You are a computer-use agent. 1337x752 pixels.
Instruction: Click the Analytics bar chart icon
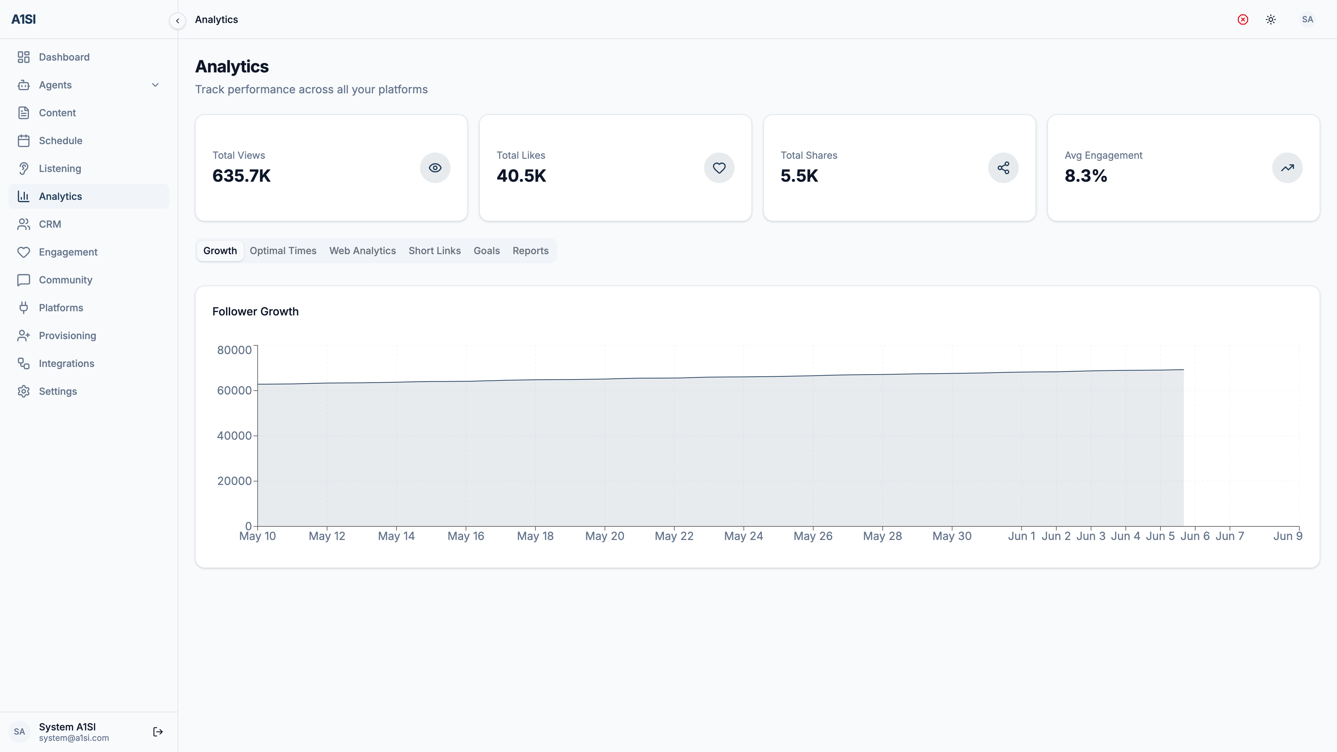click(23, 196)
